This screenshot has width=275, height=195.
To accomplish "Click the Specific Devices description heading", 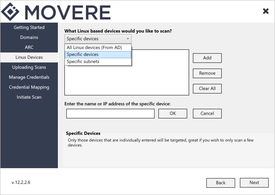I will click(x=83, y=133).
